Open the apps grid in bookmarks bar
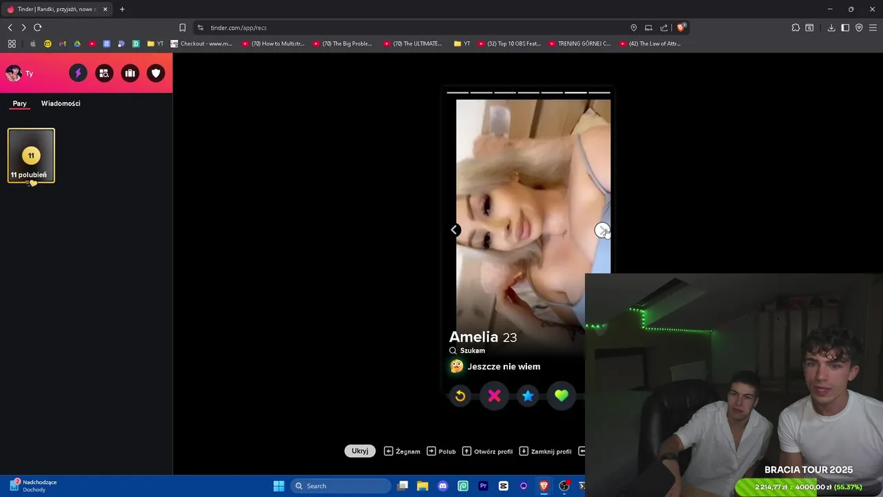883x497 pixels. (x=12, y=43)
